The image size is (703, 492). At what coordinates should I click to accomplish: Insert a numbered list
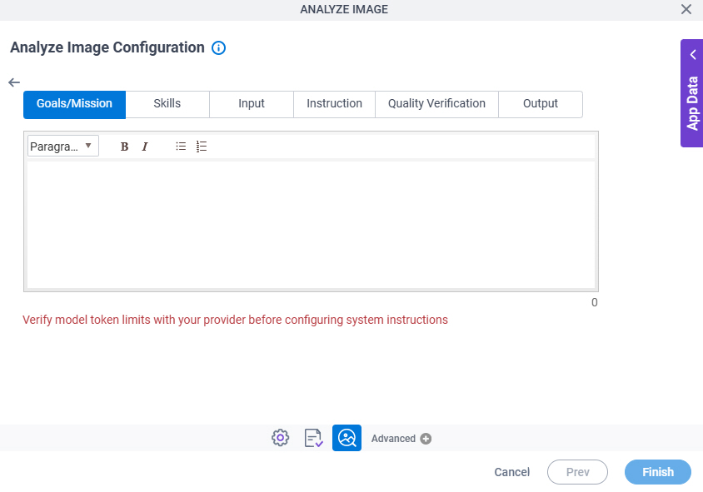[x=202, y=147]
